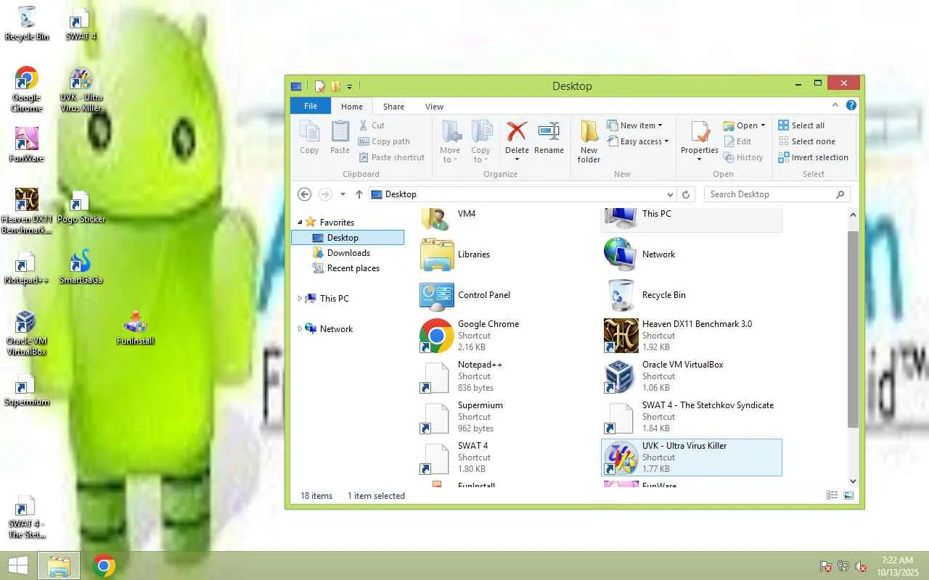929x580 pixels.
Task: Open the recent locations dropdown beside Forward
Action: pyautogui.click(x=343, y=194)
